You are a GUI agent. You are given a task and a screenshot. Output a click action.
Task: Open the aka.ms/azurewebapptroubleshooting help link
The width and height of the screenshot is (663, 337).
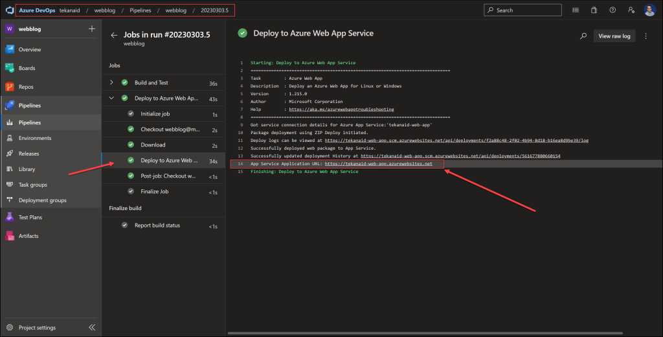coord(341,110)
